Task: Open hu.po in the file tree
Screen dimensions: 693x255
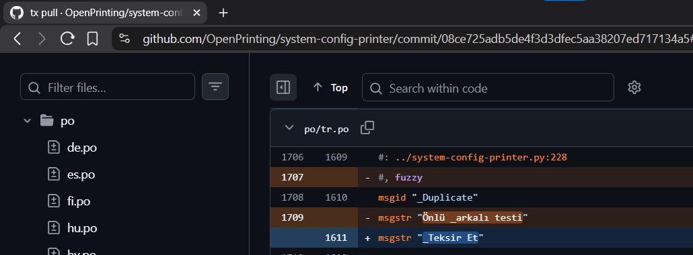Action: coord(82,228)
